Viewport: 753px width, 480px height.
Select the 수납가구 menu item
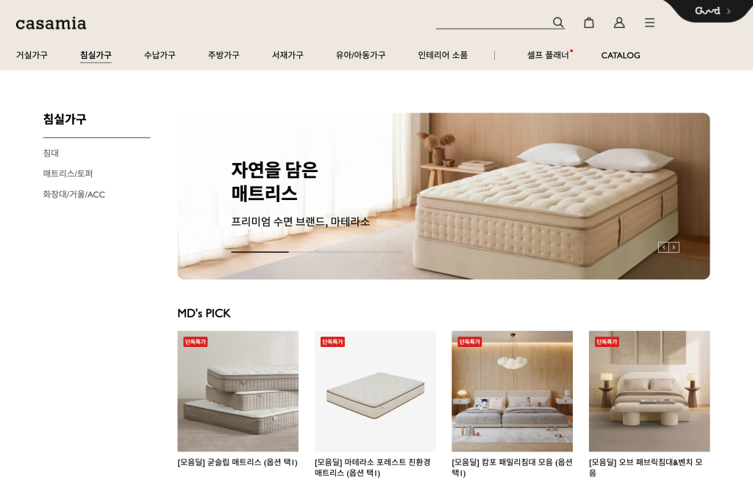[160, 55]
